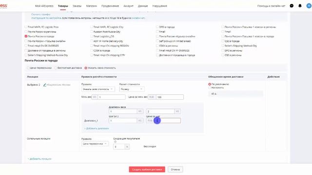The height and width of the screenshot is (175, 312).
Task: Open the Нарушения menu
Action: click(x=159, y=6)
